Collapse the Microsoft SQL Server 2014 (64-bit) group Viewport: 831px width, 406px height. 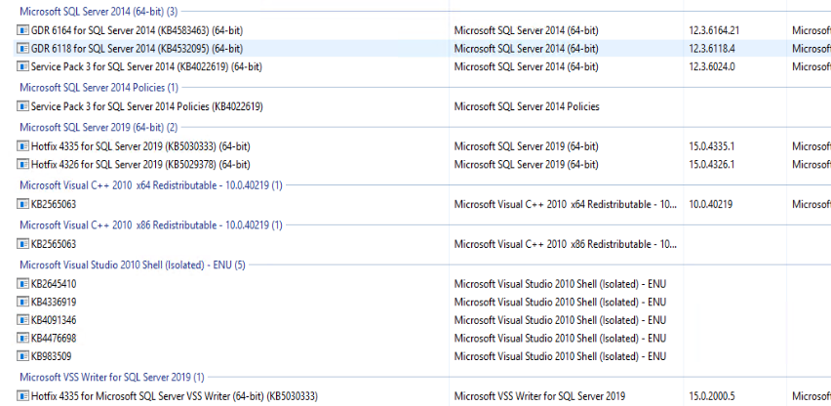point(99,11)
